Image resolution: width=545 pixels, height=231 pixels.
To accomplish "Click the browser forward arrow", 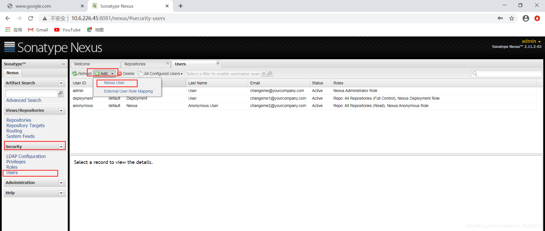I will click(19, 18).
